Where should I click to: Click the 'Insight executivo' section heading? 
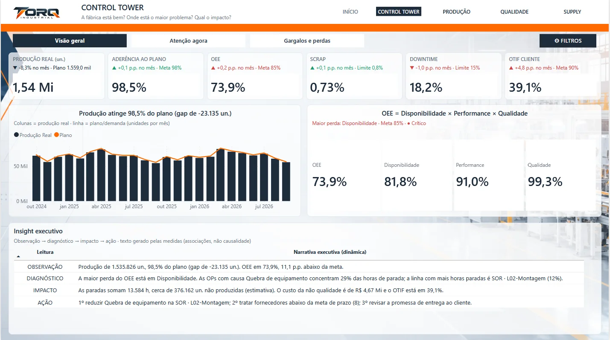(38, 231)
